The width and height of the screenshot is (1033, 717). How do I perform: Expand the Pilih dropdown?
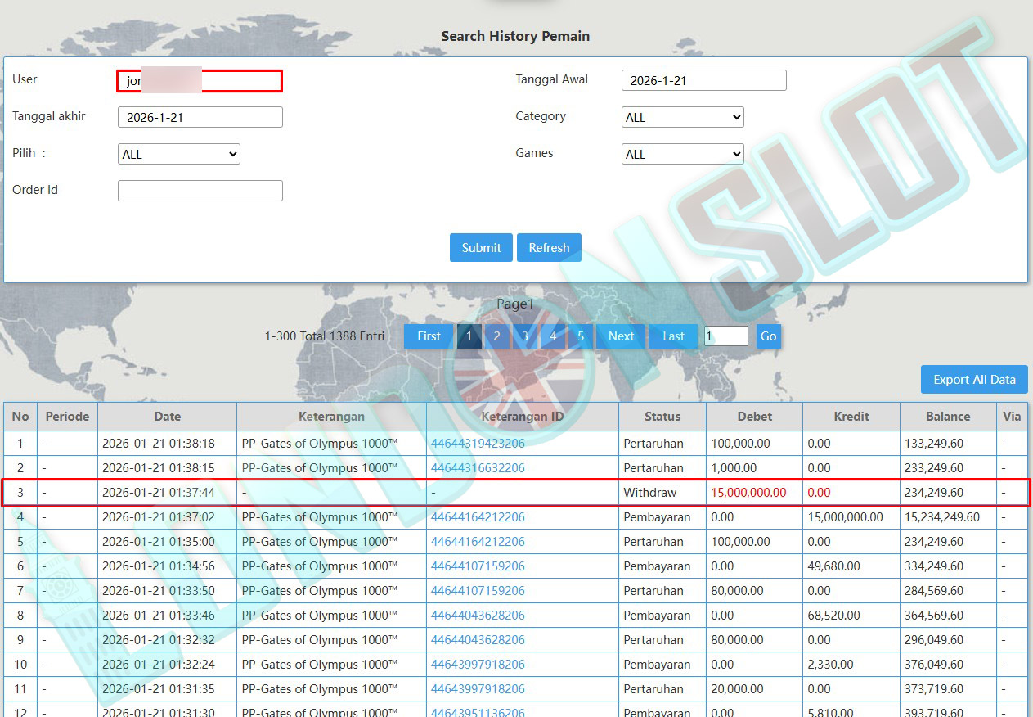click(x=178, y=154)
